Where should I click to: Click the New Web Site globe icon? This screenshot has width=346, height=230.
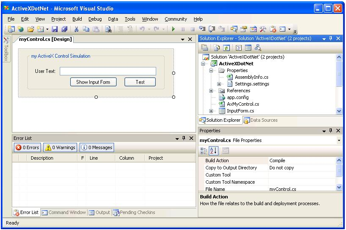21,29
